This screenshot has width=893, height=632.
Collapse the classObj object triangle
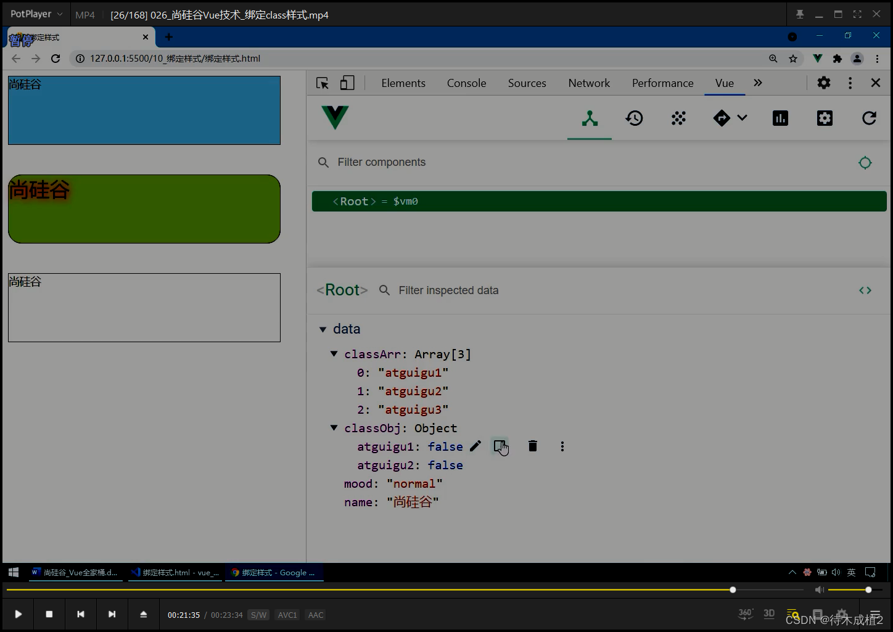(334, 428)
